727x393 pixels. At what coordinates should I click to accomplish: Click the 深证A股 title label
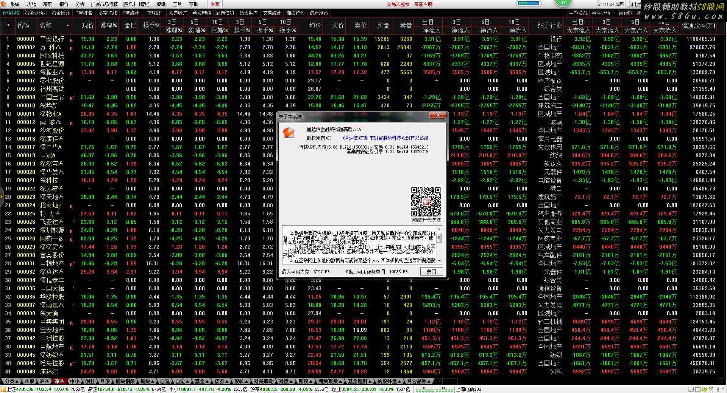(423, 4)
